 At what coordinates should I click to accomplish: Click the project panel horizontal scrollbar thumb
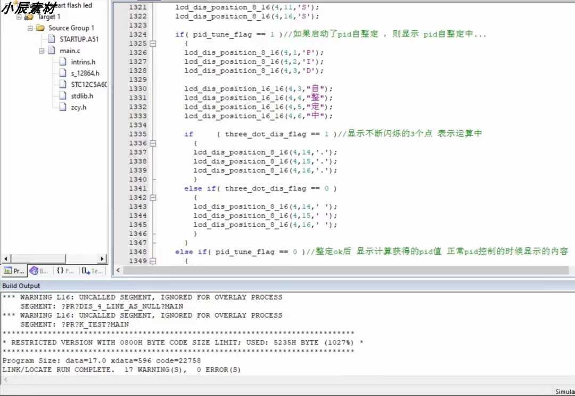click(x=38, y=258)
